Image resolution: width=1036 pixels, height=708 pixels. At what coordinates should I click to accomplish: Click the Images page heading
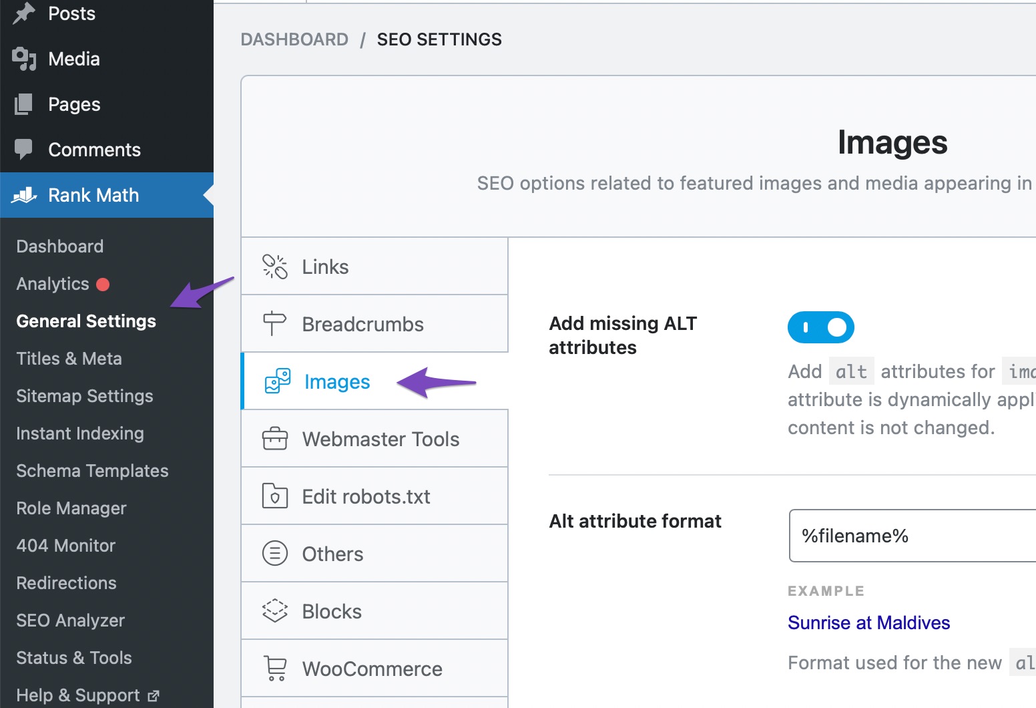pyautogui.click(x=892, y=142)
